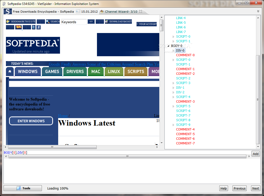Select the LINK-4 tree node
This screenshot has width=264, height=196.
coord(181,18)
